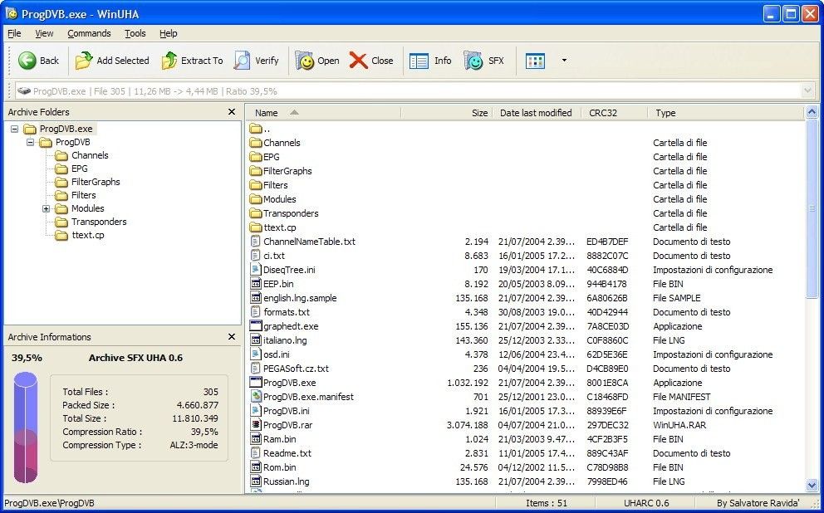Click the view mode grid icon
Image resolution: width=824 pixels, height=513 pixels.
coord(534,60)
